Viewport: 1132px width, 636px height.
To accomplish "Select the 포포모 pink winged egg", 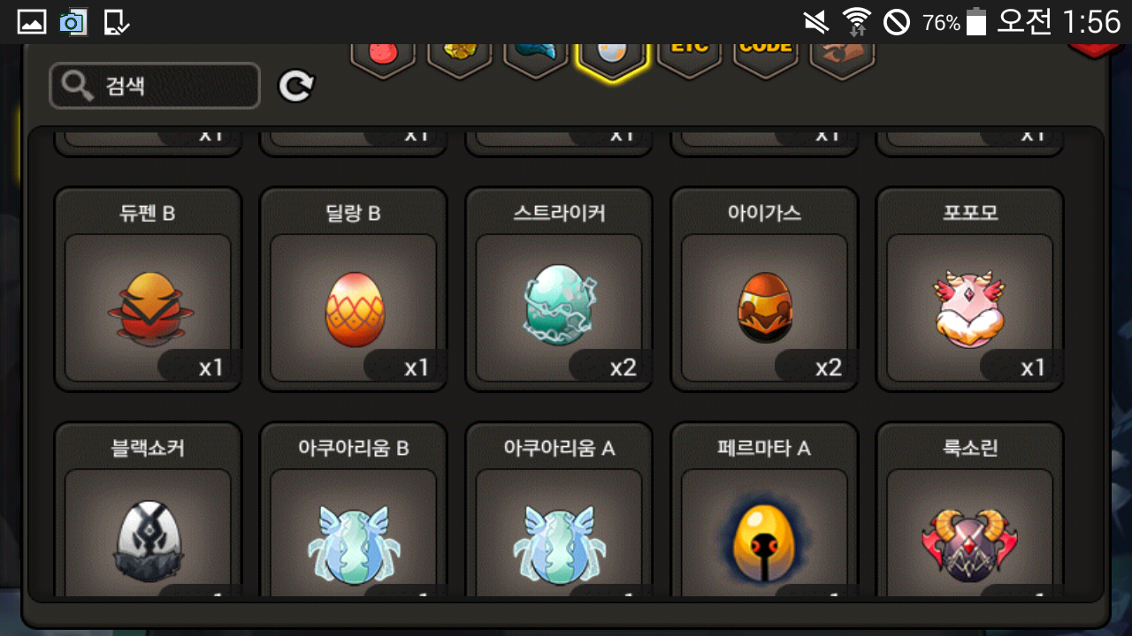I will [x=969, y=290].
